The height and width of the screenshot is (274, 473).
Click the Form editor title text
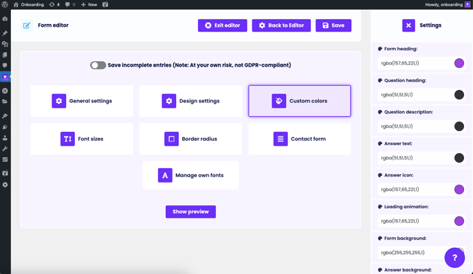tap(53, 25)
